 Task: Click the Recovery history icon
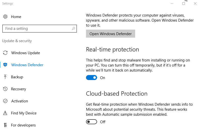coord(5,89)
